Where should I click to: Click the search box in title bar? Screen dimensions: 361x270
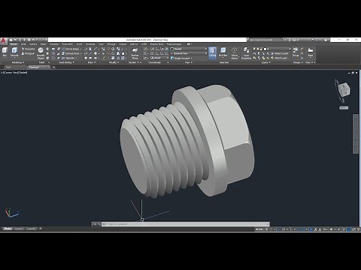pos(265,40)
